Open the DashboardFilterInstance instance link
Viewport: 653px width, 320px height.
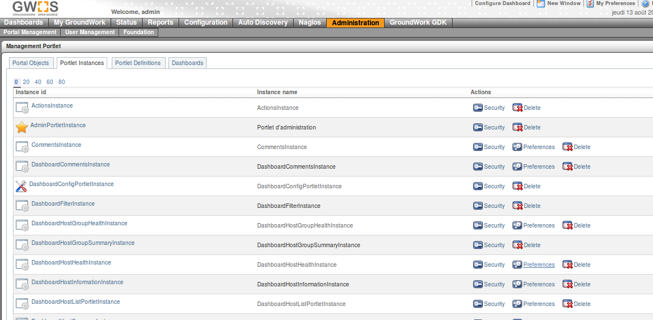pyautogui.click(x=63, y=203)
